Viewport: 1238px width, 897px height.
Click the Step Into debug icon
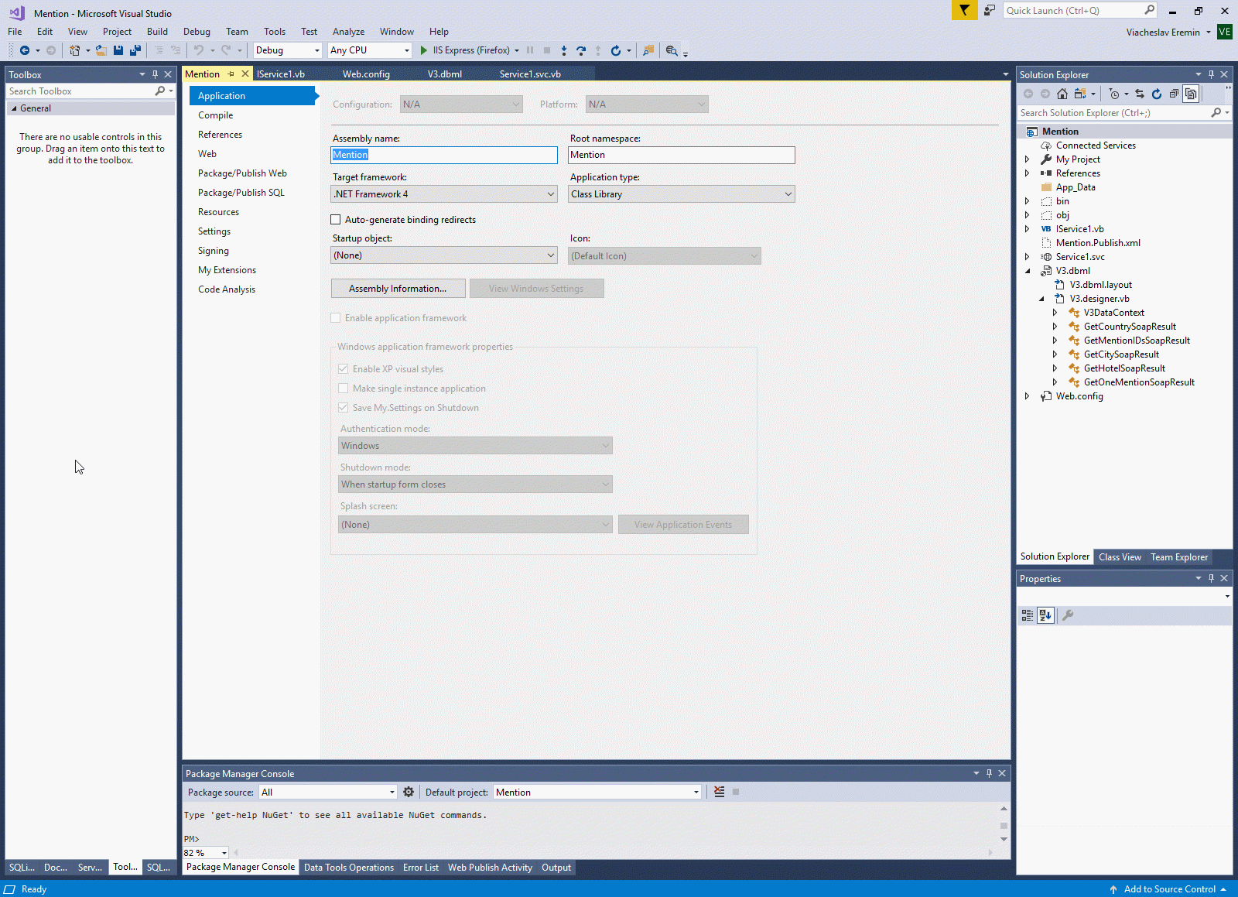[x=564, y=50]
